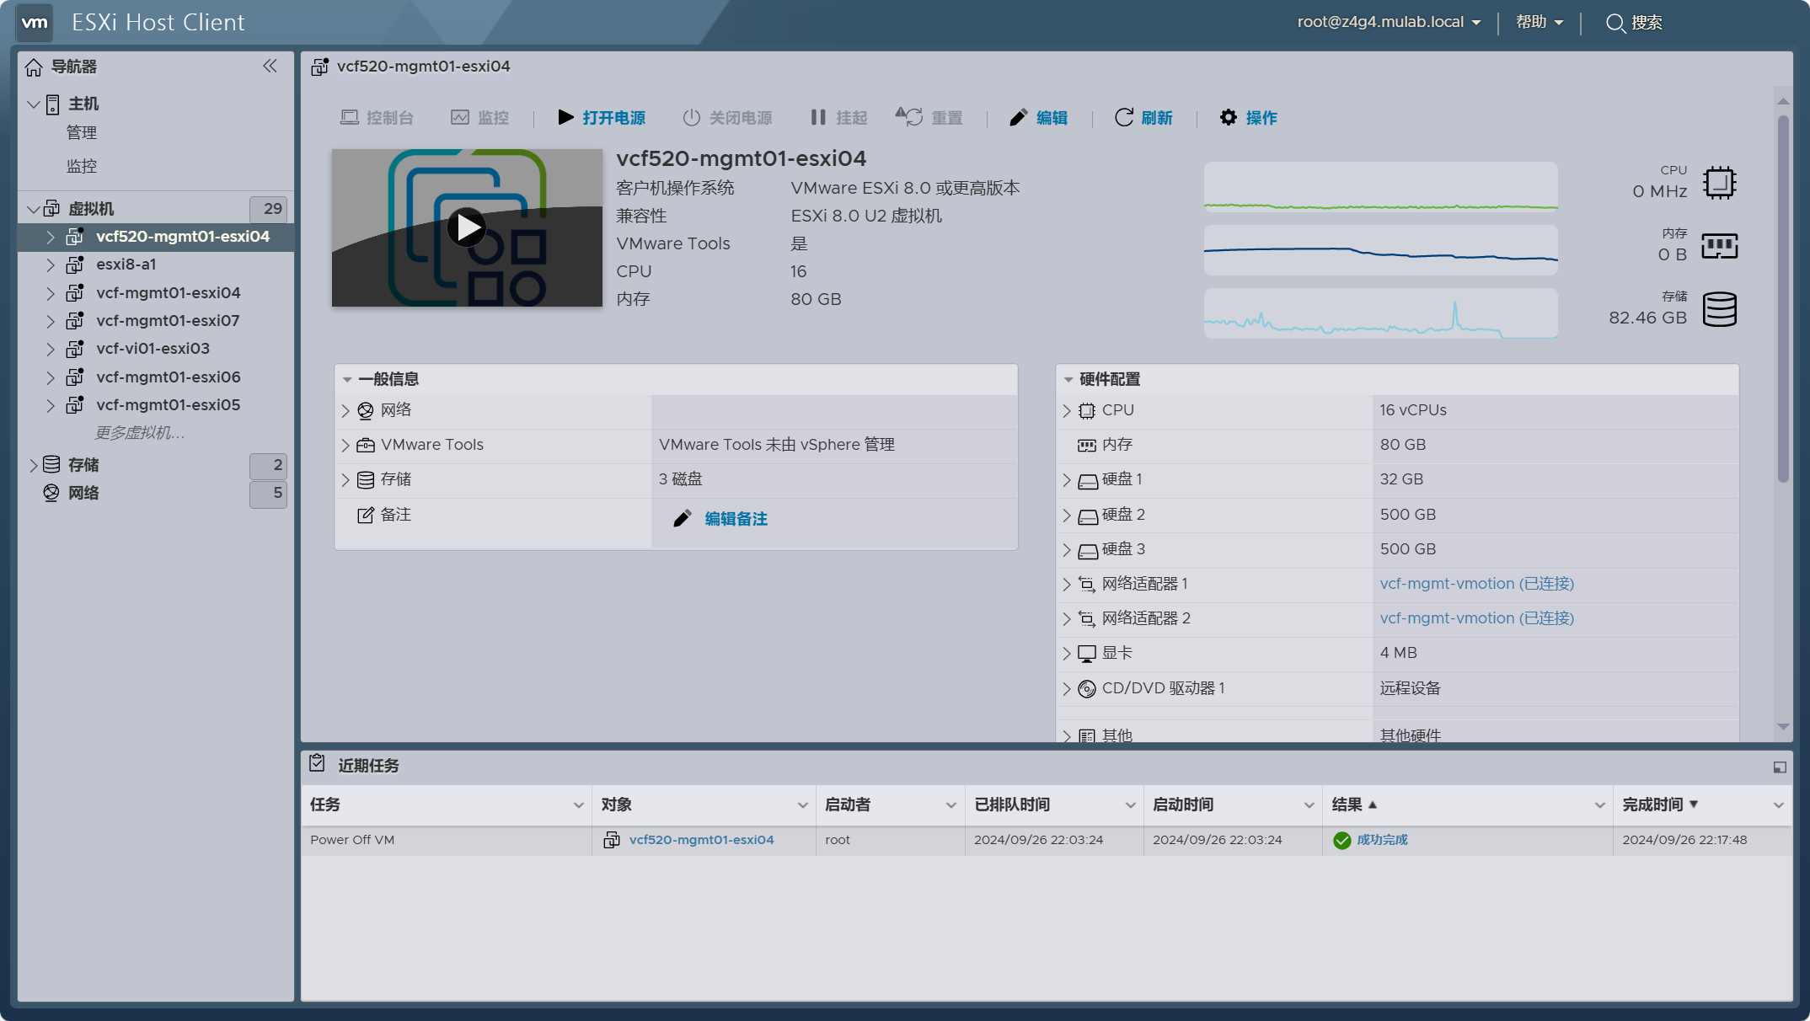This screenshot has width=1810, height=1021.
Task: Click the Navigator home icon
Action: coord(34,67)
